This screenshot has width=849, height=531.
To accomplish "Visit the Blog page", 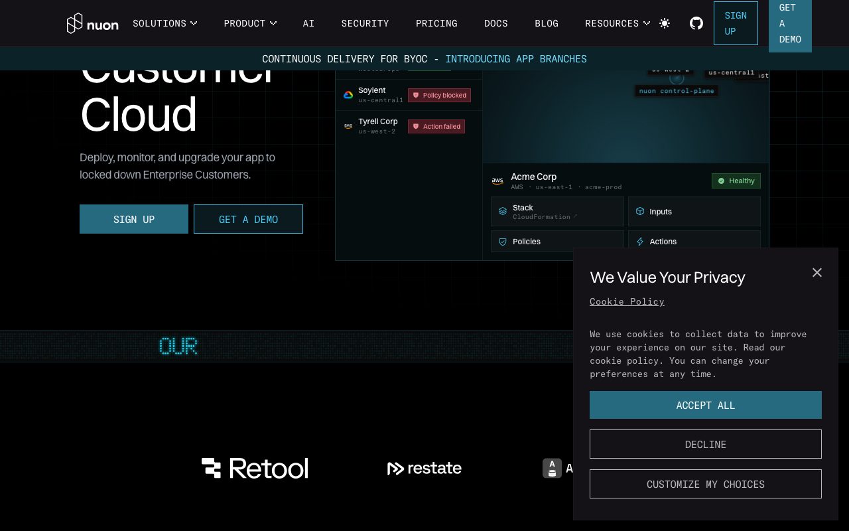I will (547, 23).
